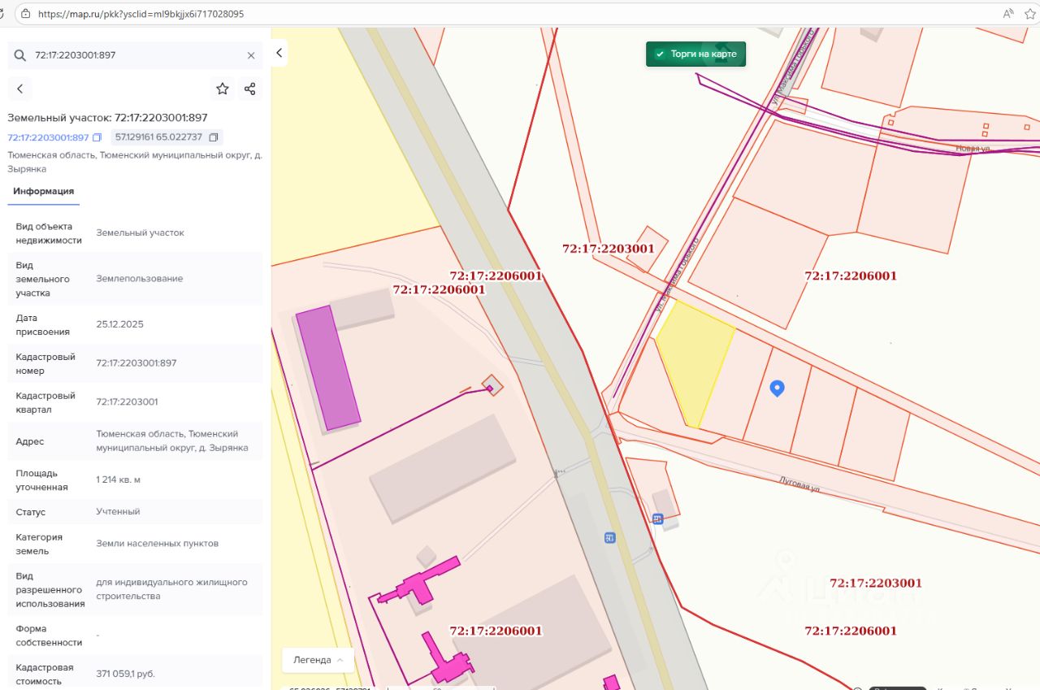Viewport: 1040px width, 690px height.
Task: Switch to the Информация tab
Action: pos(43,191)
